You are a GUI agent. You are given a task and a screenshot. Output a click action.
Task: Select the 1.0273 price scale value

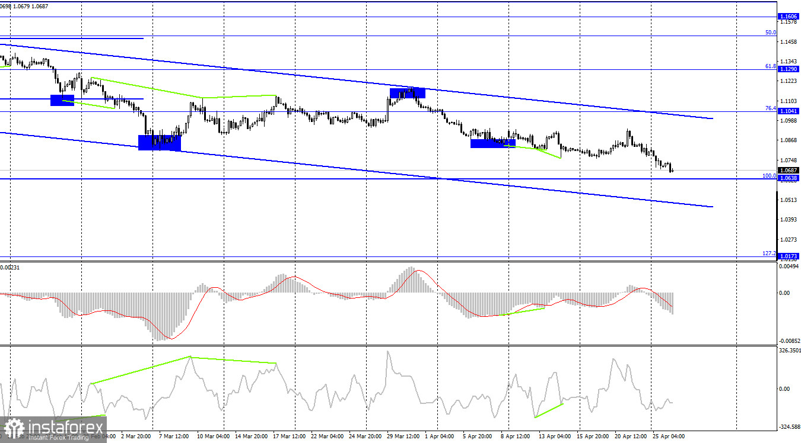(x=790, y=239)
